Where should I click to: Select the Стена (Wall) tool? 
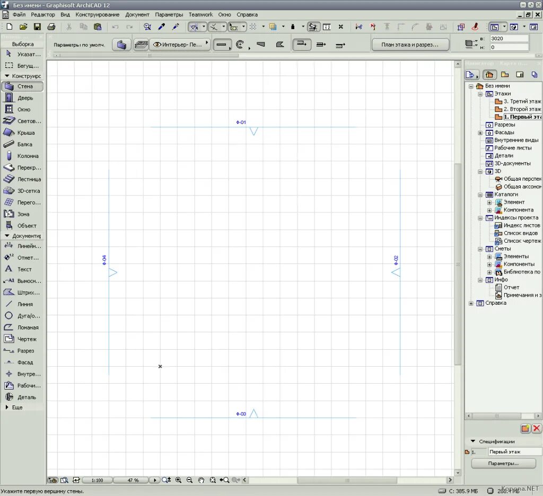click(x=23, y=86)
